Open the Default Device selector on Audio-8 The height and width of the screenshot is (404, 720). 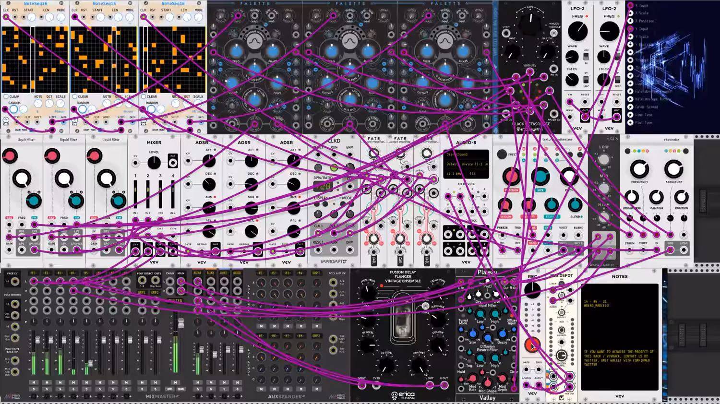coord(466,164)
